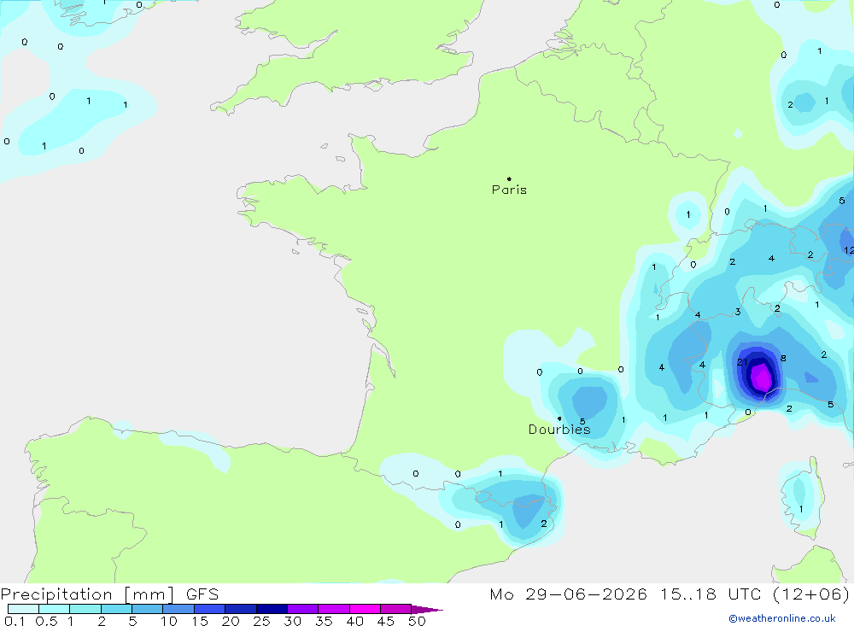Click the "35" legend scale label
This screenshot has height=626, width=854.
pos(324,621)
